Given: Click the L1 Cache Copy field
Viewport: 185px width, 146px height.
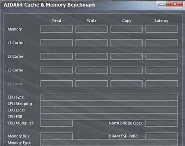Looking at the screenshot, I should pos(127,43).
